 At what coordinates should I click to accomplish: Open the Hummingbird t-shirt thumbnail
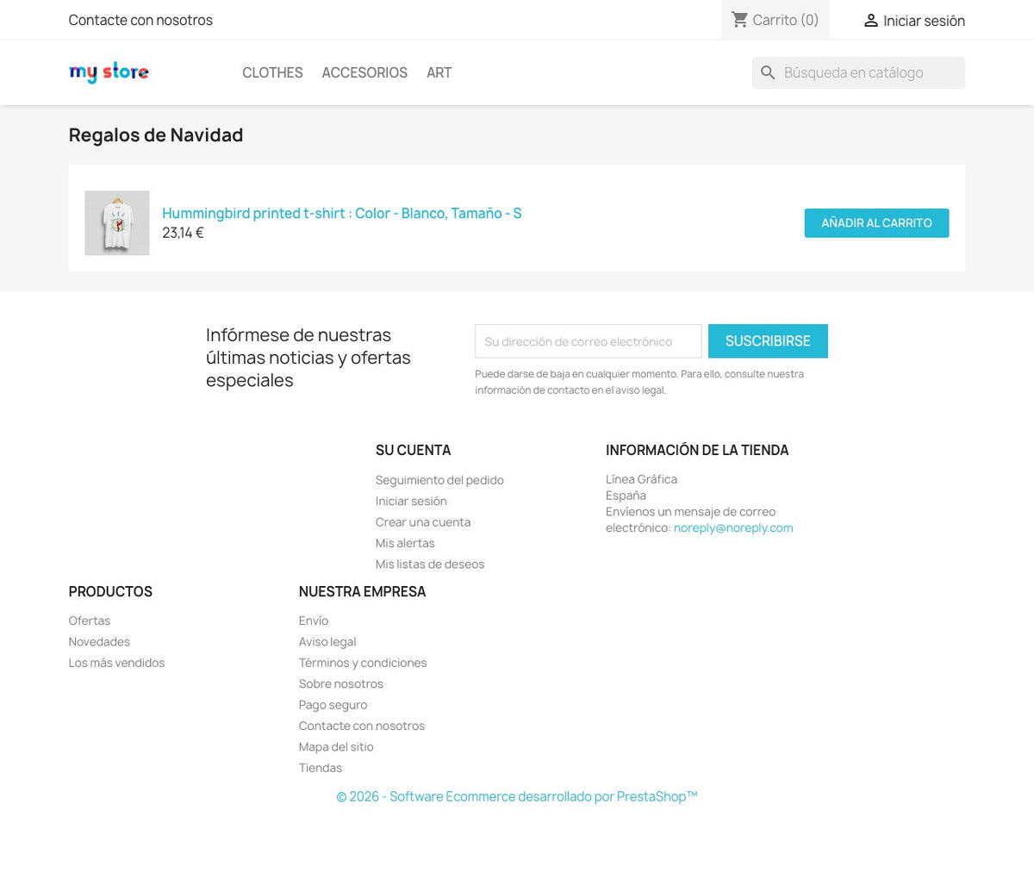click(117, 223)
